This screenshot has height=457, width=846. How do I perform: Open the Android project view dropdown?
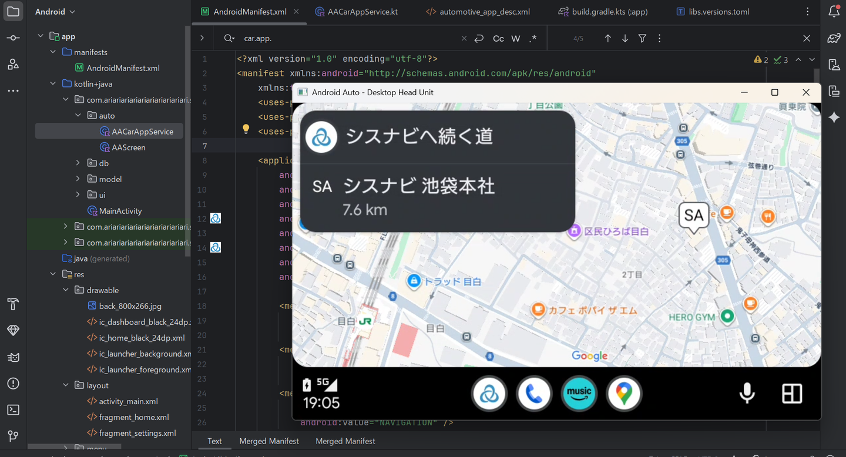point(55,12)
